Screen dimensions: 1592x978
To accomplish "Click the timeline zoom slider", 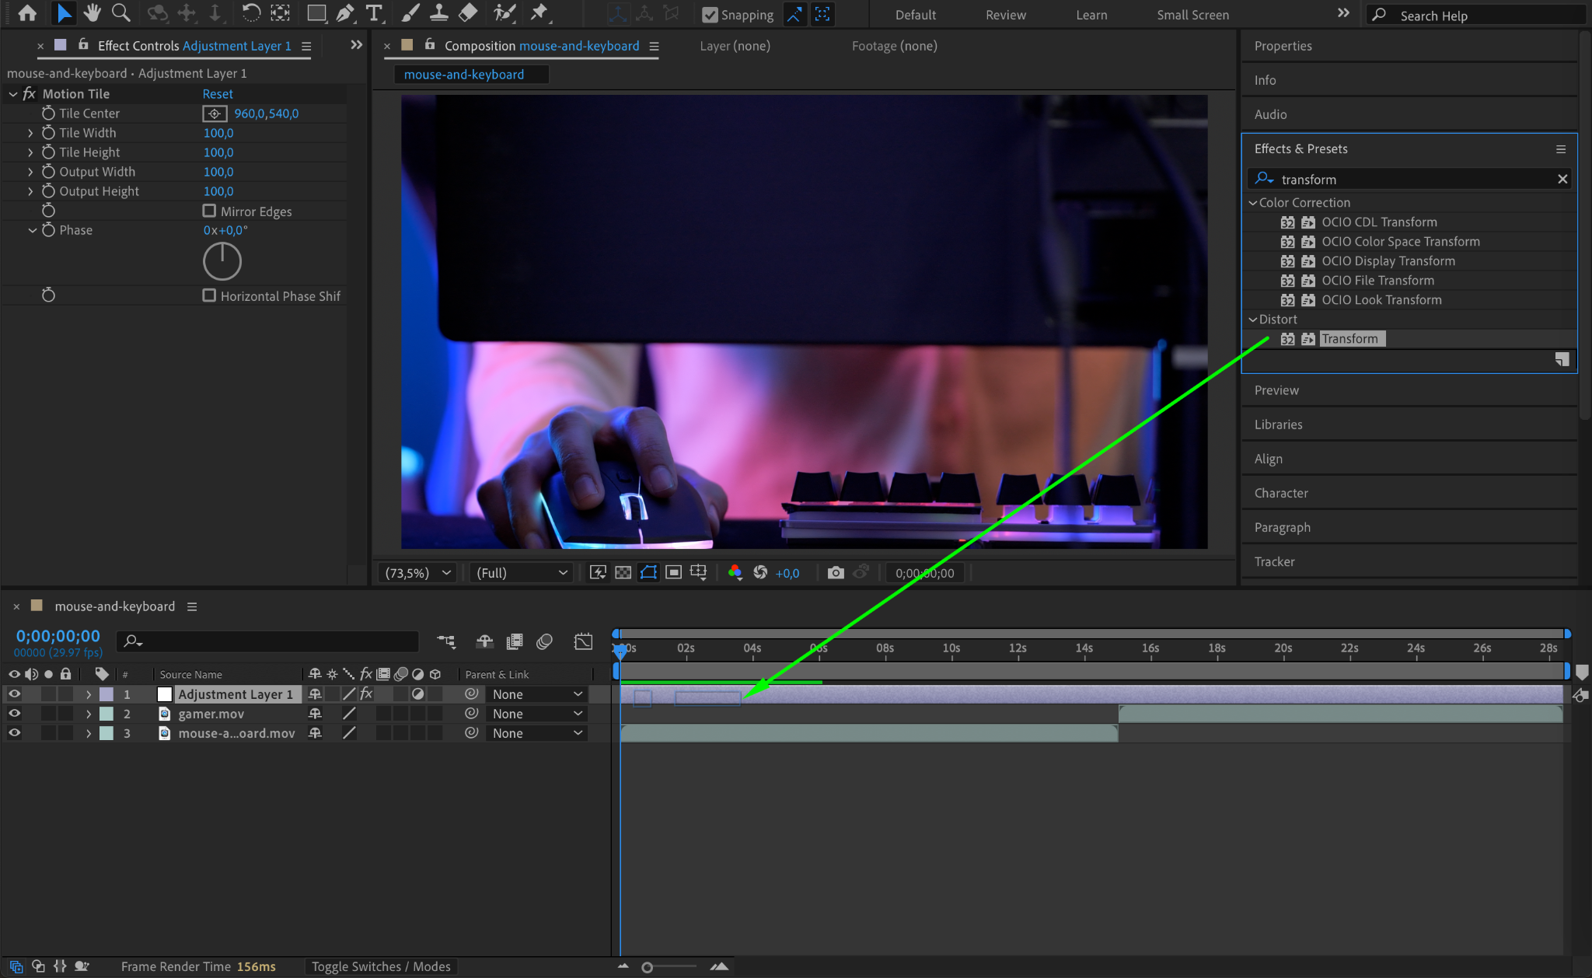I will (647, 967).
